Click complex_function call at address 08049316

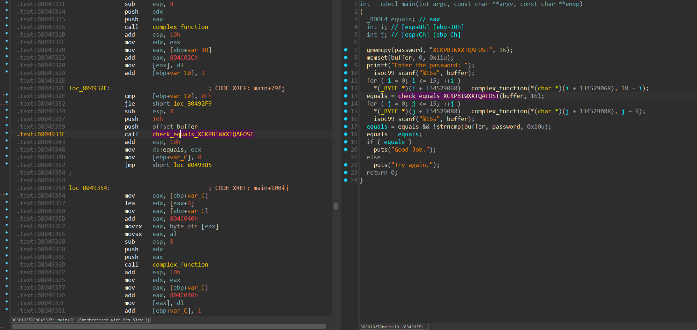180,27
